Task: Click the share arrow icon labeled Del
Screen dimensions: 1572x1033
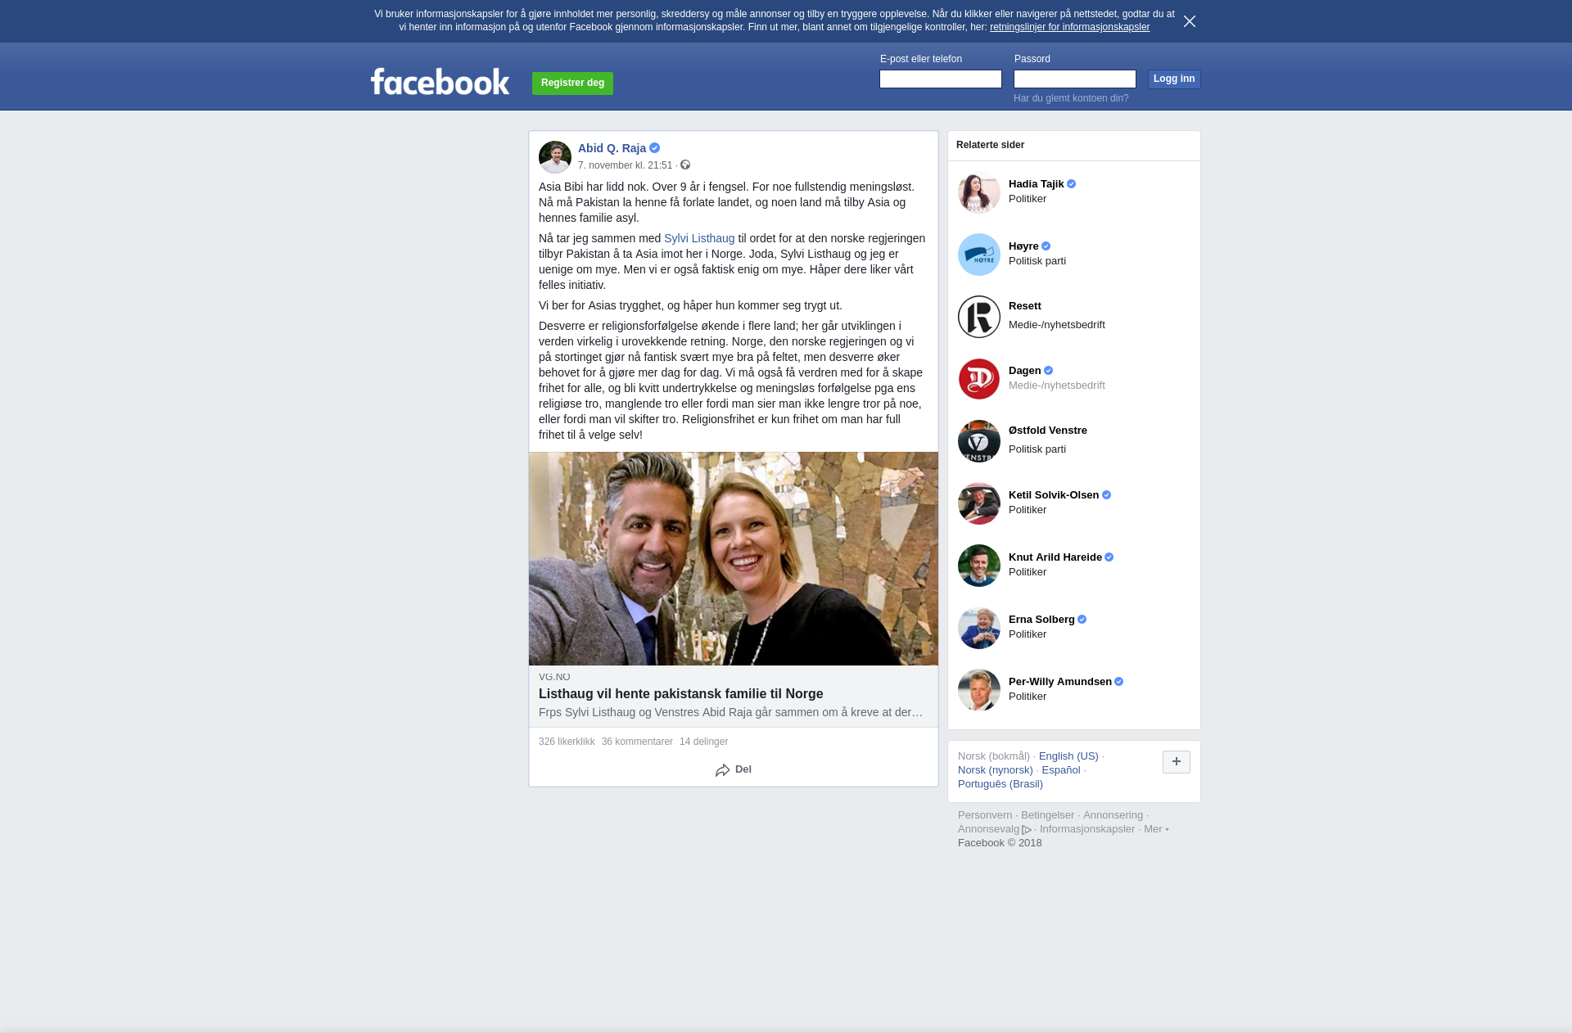Action: [x=722, y=770]
